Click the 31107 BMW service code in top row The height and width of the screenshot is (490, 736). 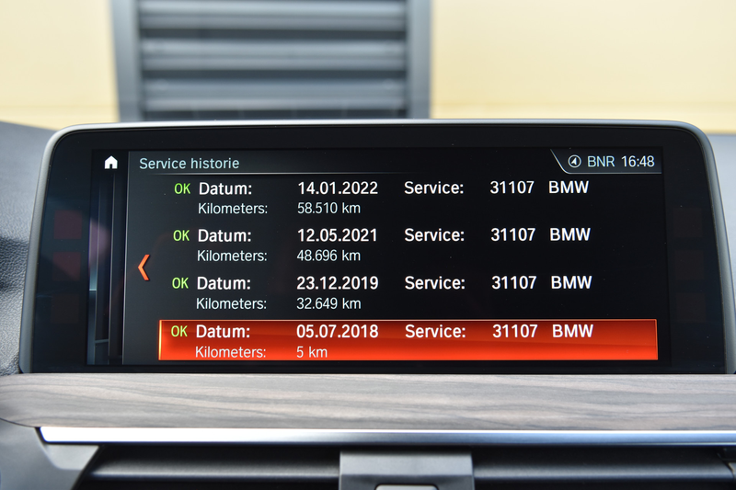point(539,188)
